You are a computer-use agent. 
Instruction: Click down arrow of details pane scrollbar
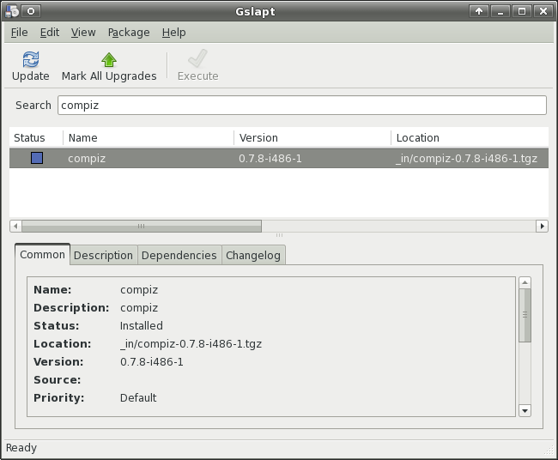click(525, 410)
